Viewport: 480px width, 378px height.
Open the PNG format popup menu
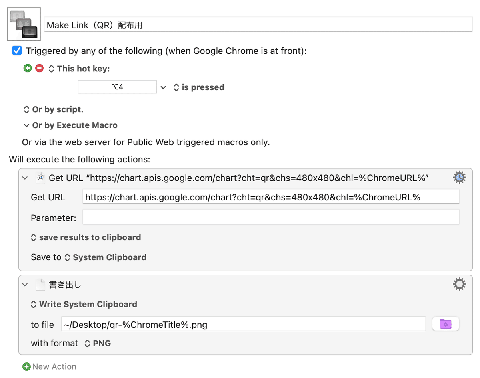click(98, 343)
